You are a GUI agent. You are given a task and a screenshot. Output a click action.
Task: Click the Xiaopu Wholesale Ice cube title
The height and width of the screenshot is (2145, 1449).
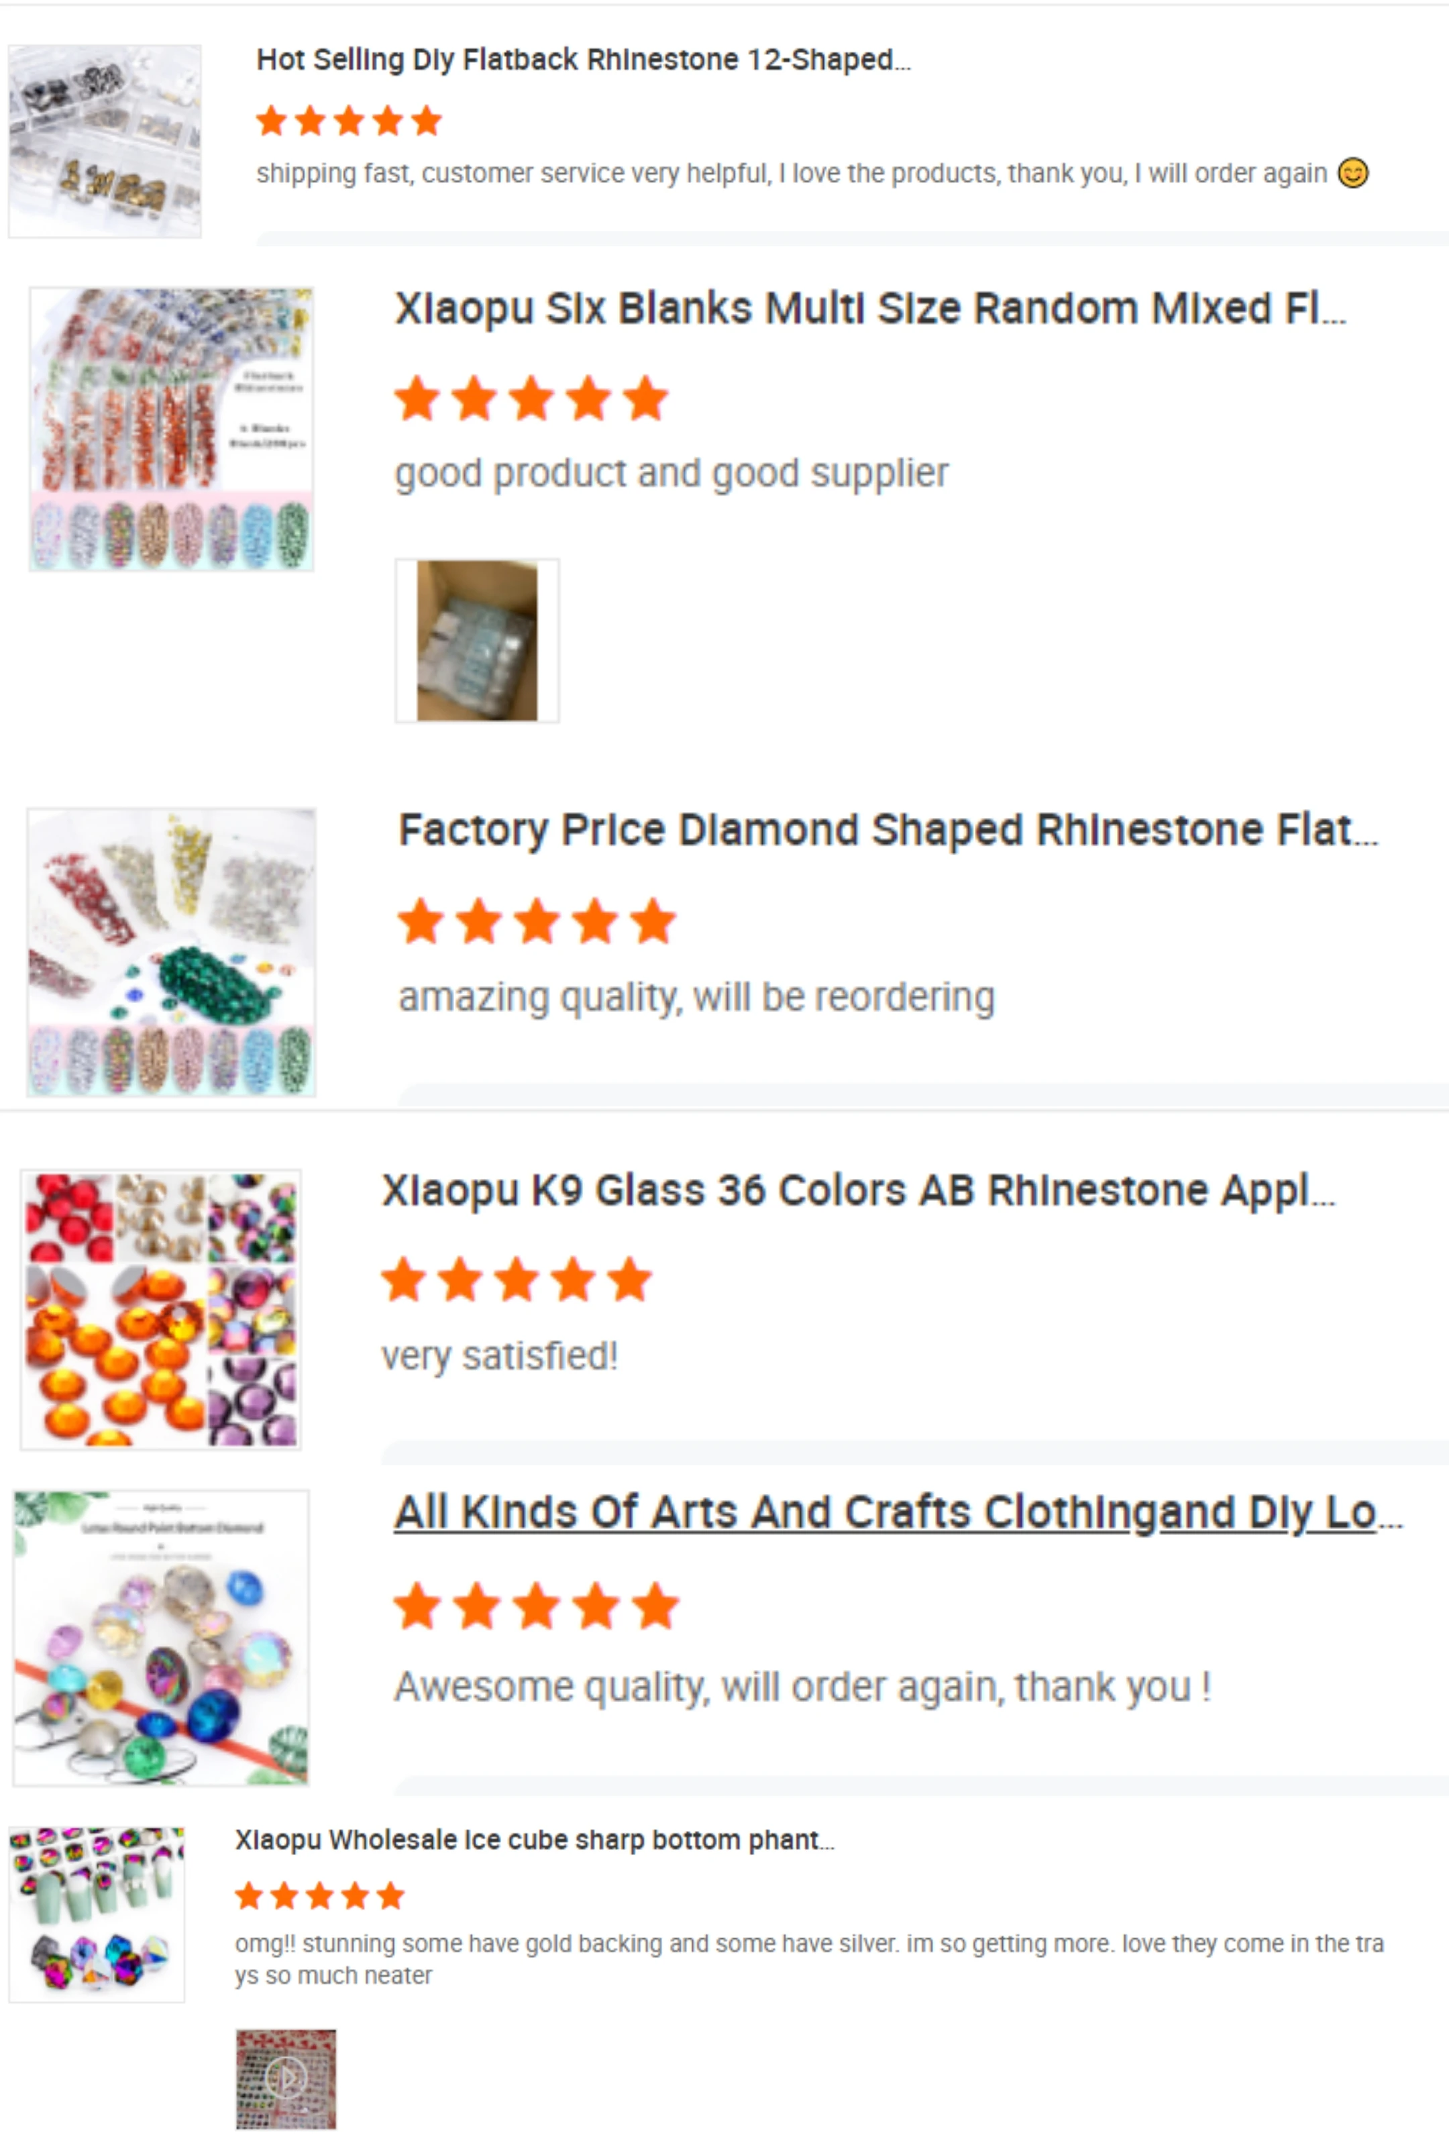(x=535, y=1840)
